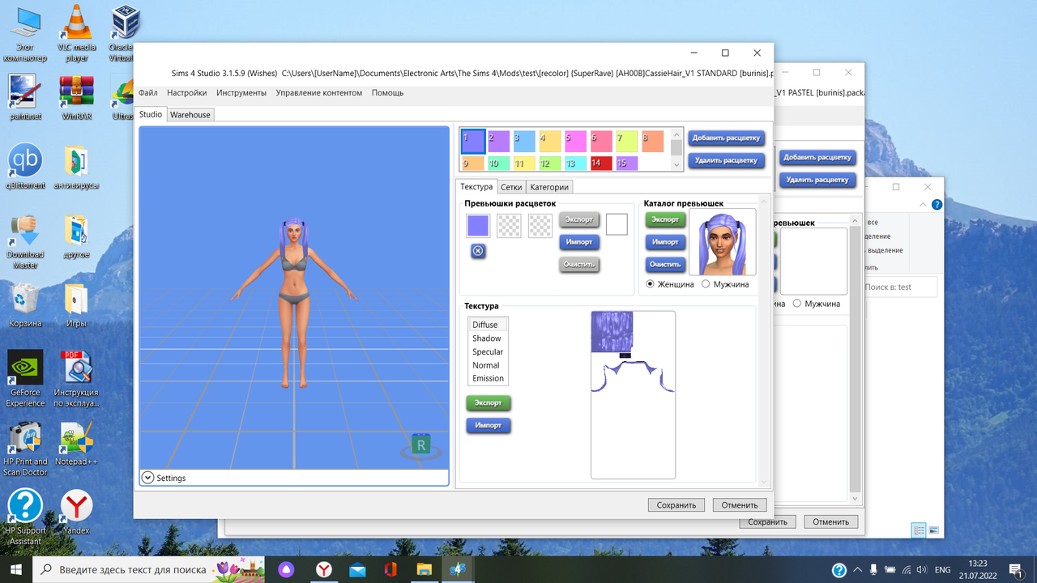Image resolution: width=1037 pixels, height=583 pixels.
Task: Choose the Specular texture option in list
Action: point(488,351)
